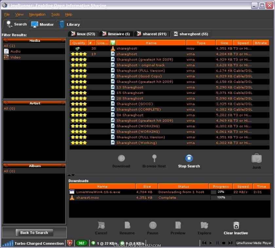This screenshot has width=275, height=248.
Task: Select the LimeWireWin4.18.6.exe download row
Action: point(170,192)
